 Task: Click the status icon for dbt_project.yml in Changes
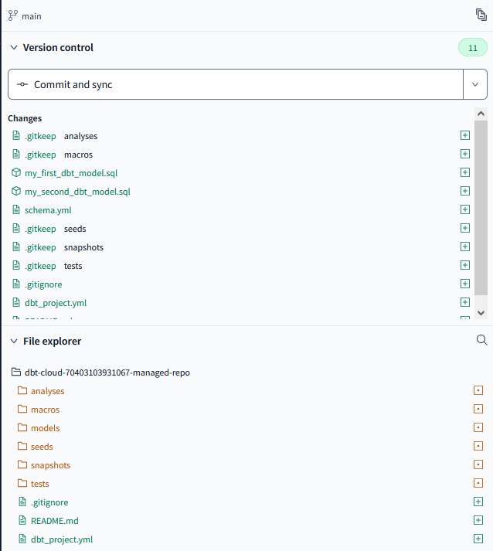pos(465,302)
